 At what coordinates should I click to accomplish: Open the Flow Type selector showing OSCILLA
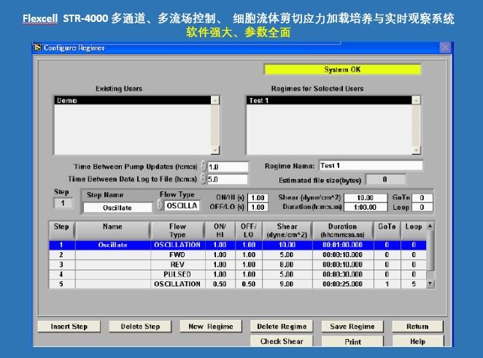coord(160,206)
